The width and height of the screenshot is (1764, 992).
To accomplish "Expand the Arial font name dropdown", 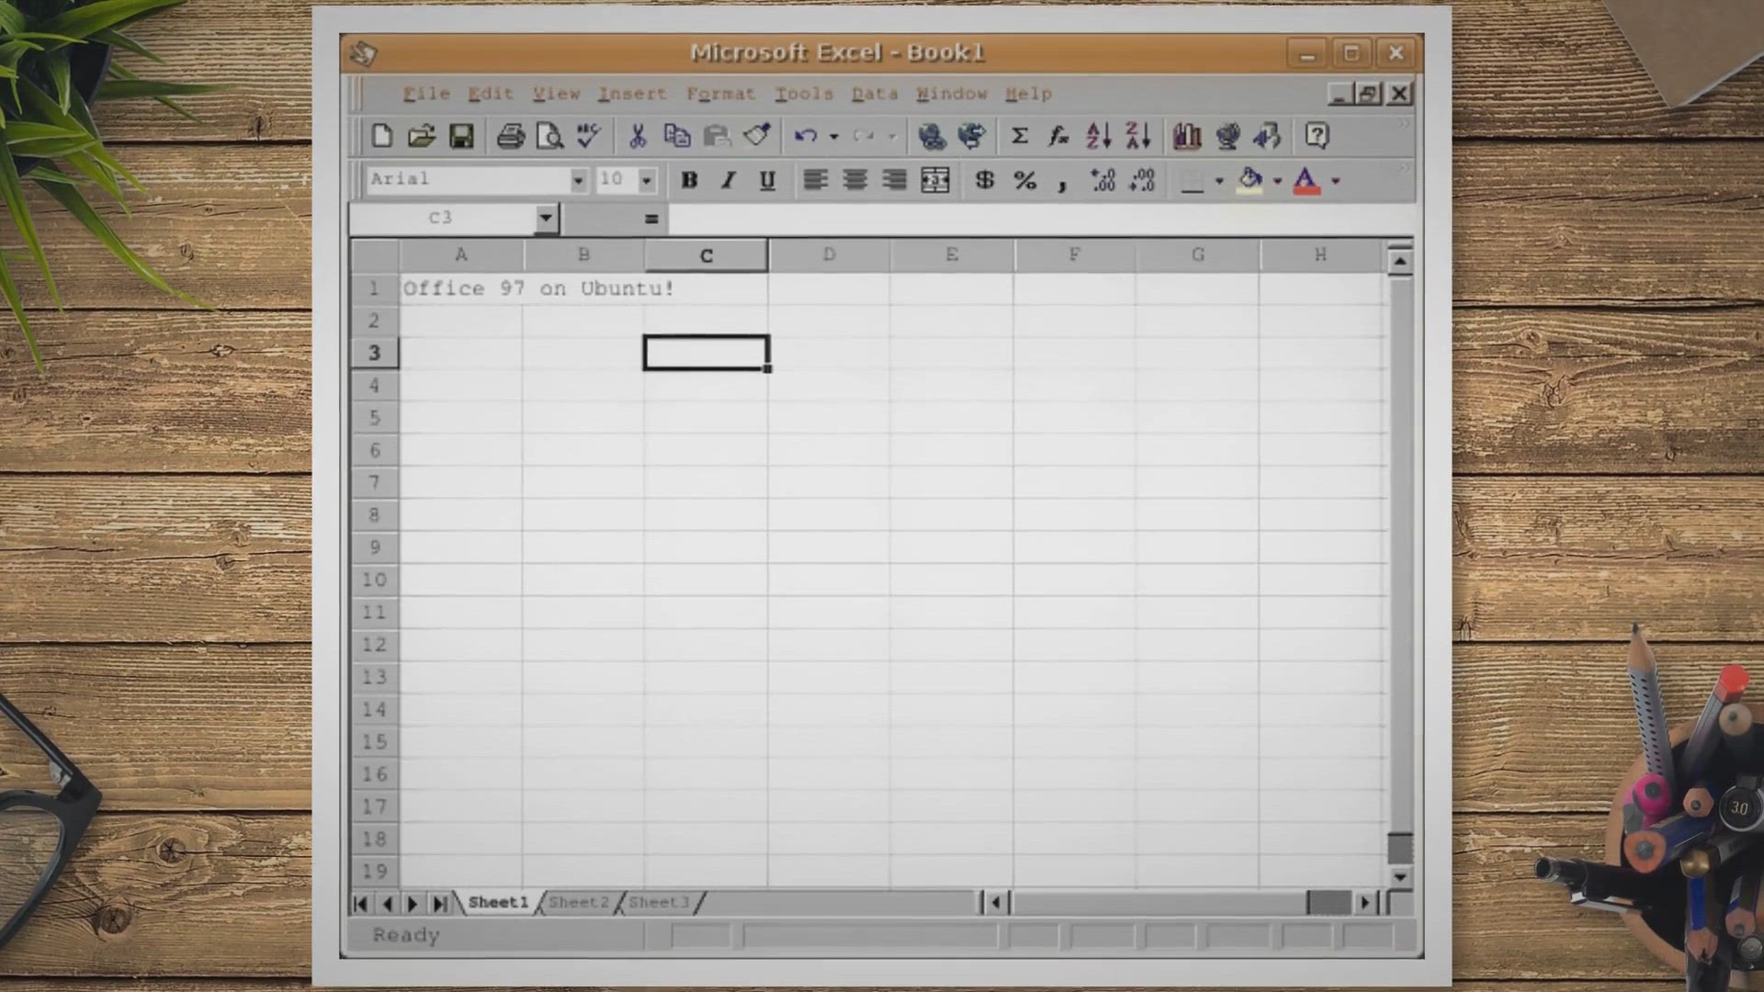I will [578, 180].
